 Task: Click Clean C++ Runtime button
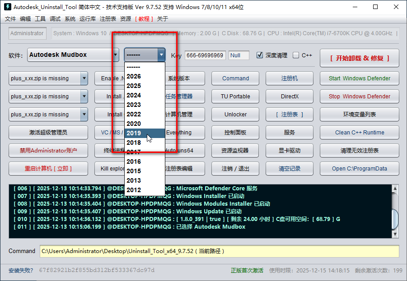[x=360, y=133]
